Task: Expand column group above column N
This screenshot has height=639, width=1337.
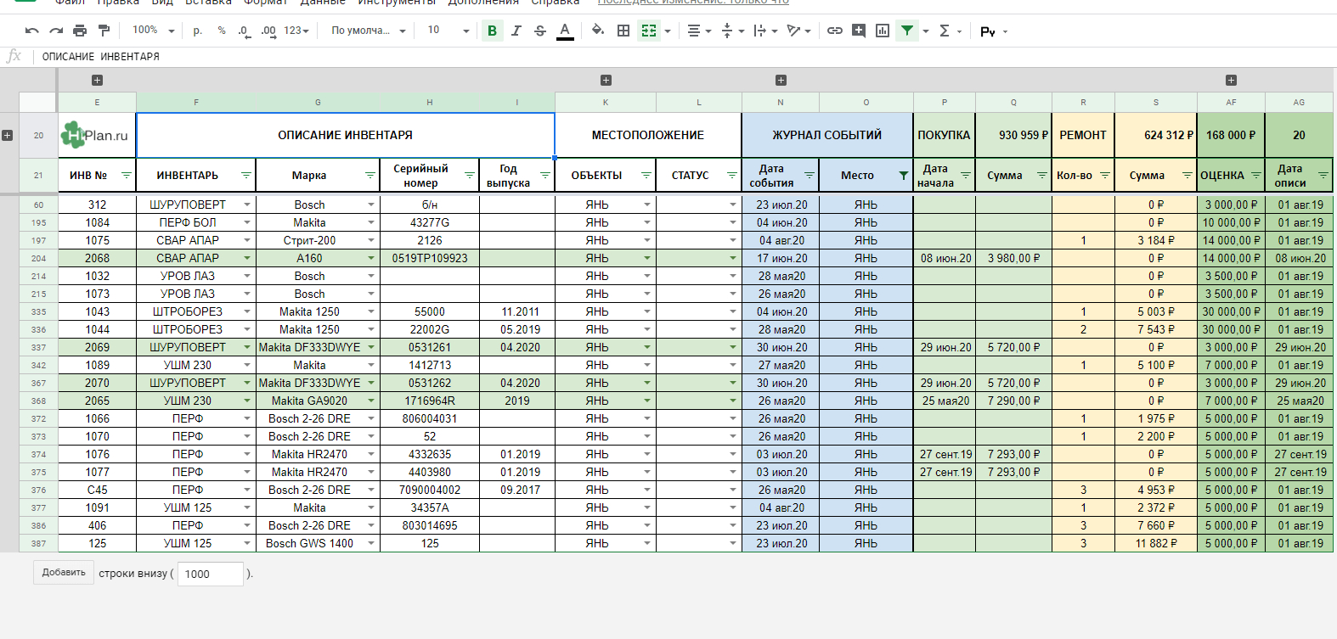Action: 781,81
